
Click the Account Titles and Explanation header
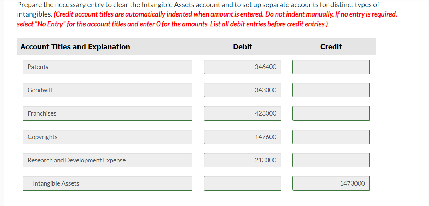pyautogui.click(x=75, y=46)
